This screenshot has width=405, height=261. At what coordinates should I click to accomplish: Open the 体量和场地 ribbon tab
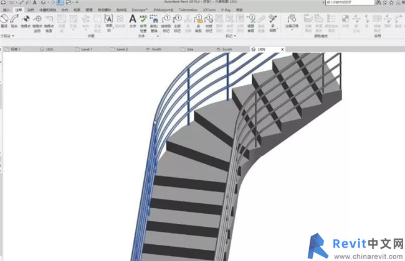tap(47, 10)
